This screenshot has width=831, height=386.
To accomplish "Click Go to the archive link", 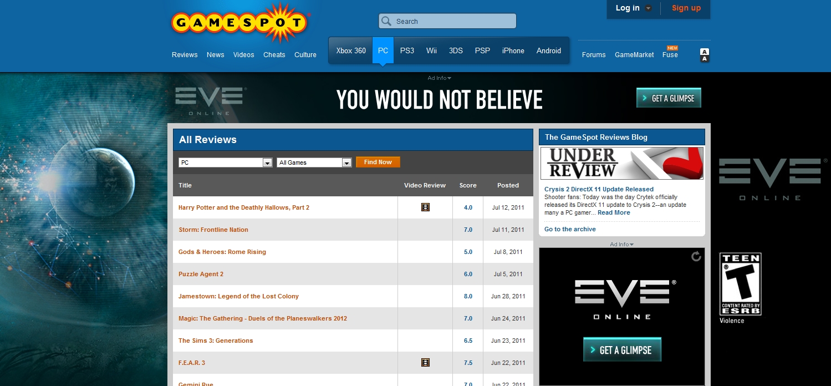I will [x=570, y=229].
